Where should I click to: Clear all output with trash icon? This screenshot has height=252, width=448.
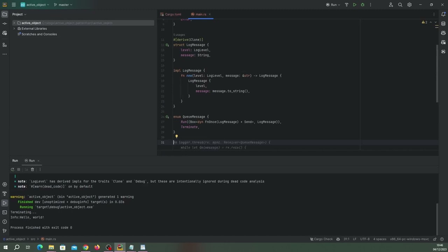(32, 169)
